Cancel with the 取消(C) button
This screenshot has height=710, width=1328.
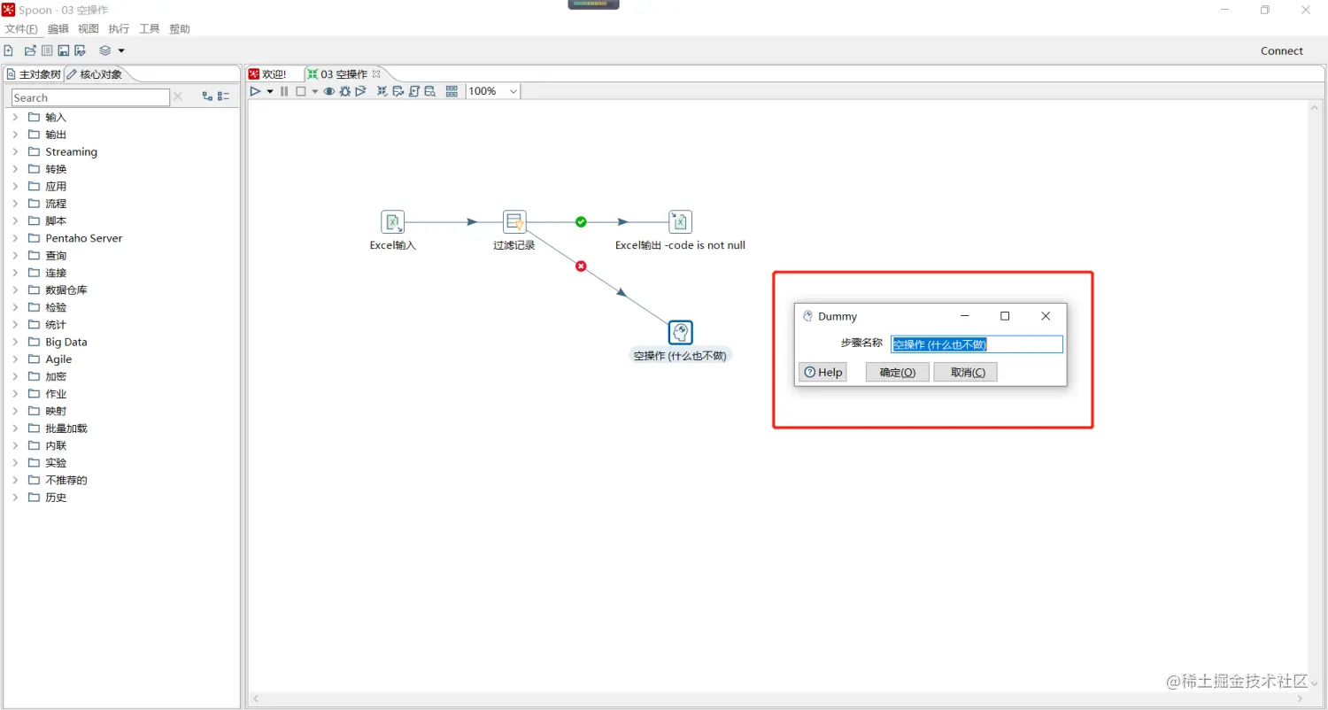[966, 373]
